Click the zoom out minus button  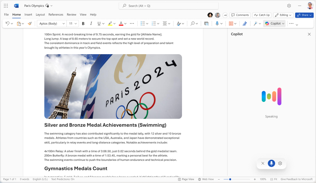coord(219,179)
